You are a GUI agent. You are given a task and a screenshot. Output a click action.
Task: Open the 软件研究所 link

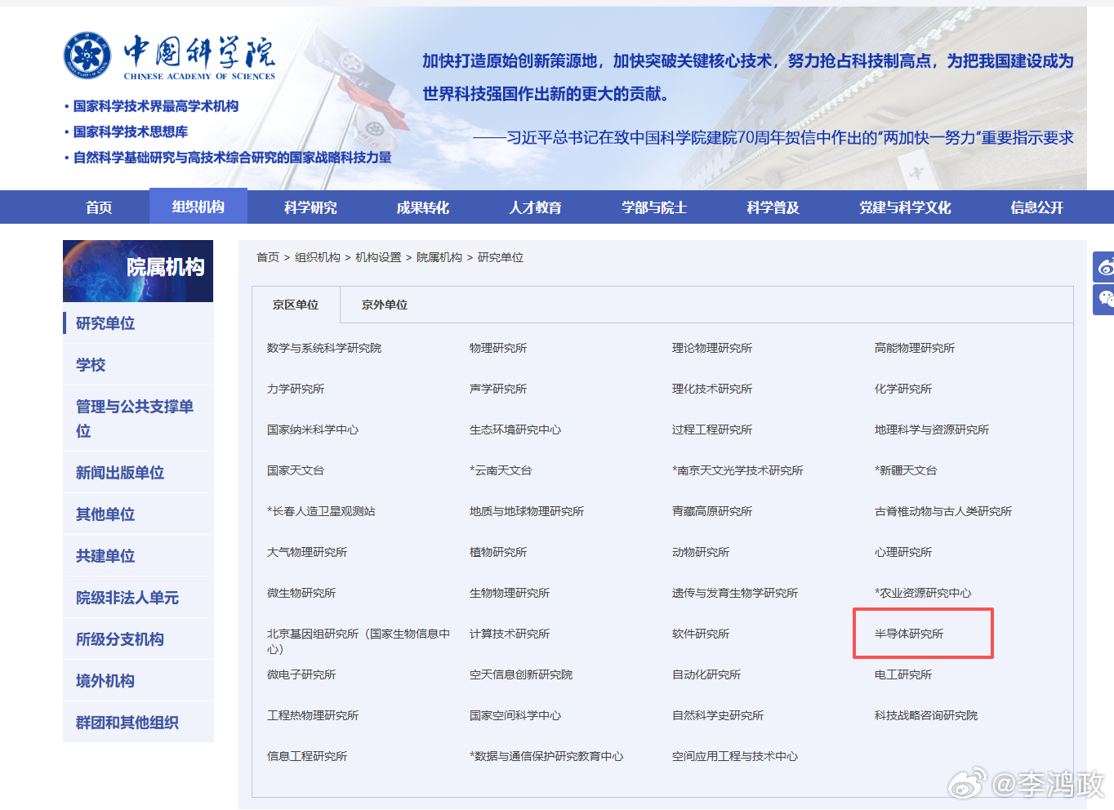(x=701, y=634)
